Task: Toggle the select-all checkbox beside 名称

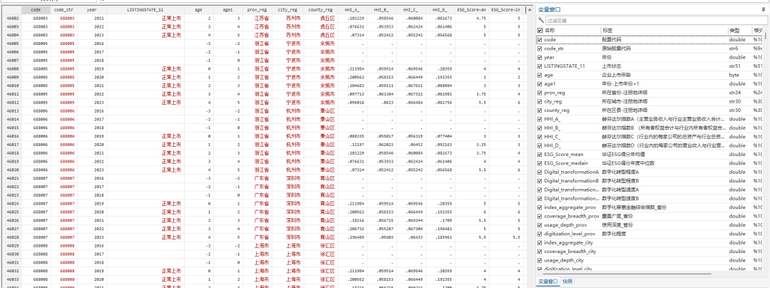Action: 540,31
